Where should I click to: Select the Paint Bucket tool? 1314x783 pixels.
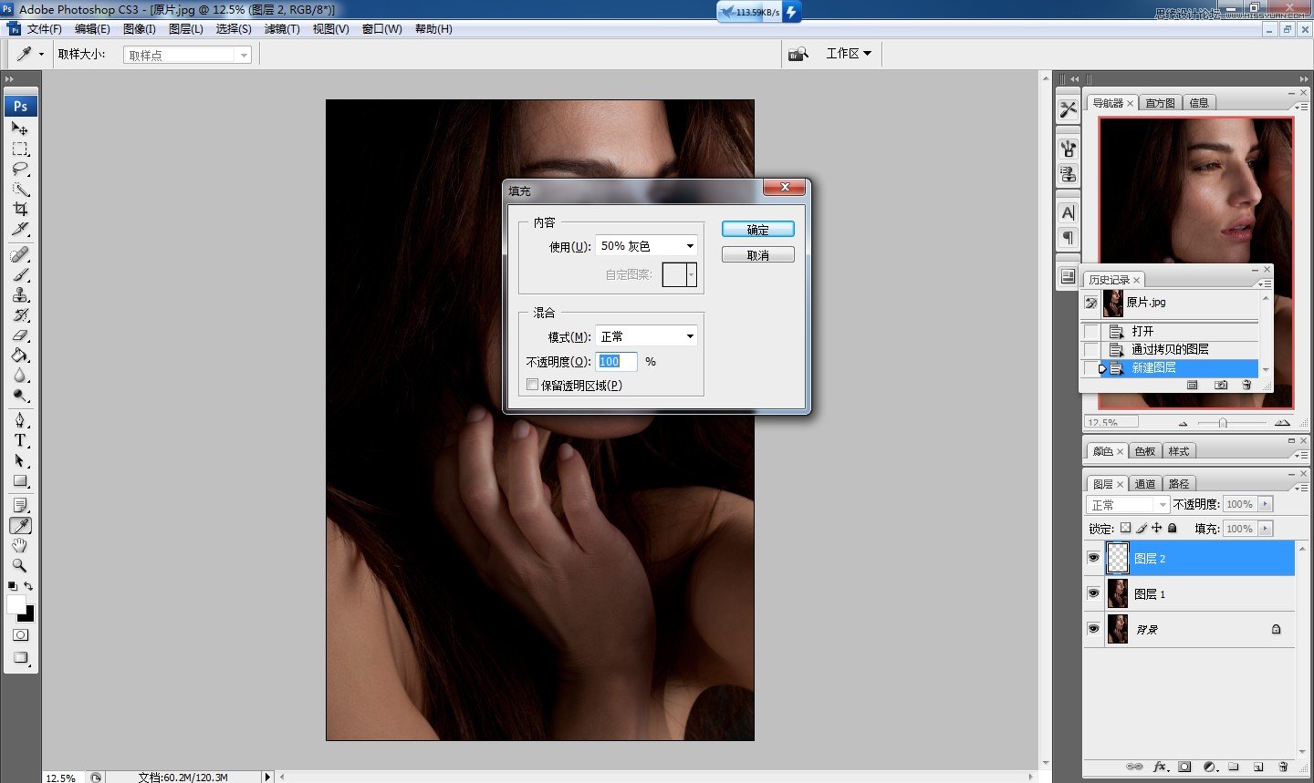20,355
